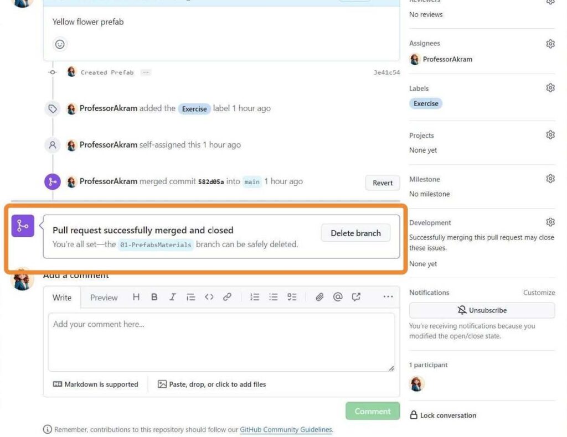Click the comment text area
Screen dimensions: 567x437
click(x=221, y=342)
